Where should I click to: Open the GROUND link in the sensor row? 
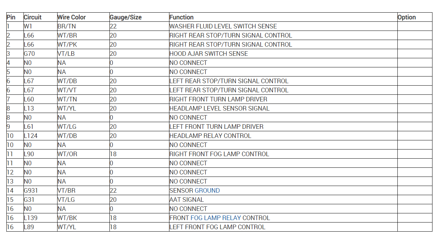coord(207,191)
